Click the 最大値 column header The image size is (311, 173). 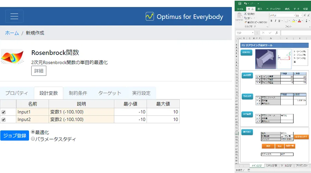pos(163,104)
